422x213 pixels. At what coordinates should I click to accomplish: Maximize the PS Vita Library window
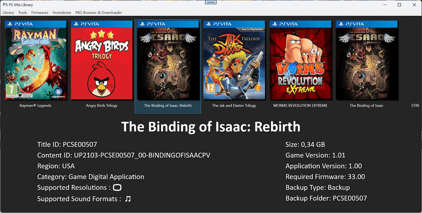click(400, 5)
